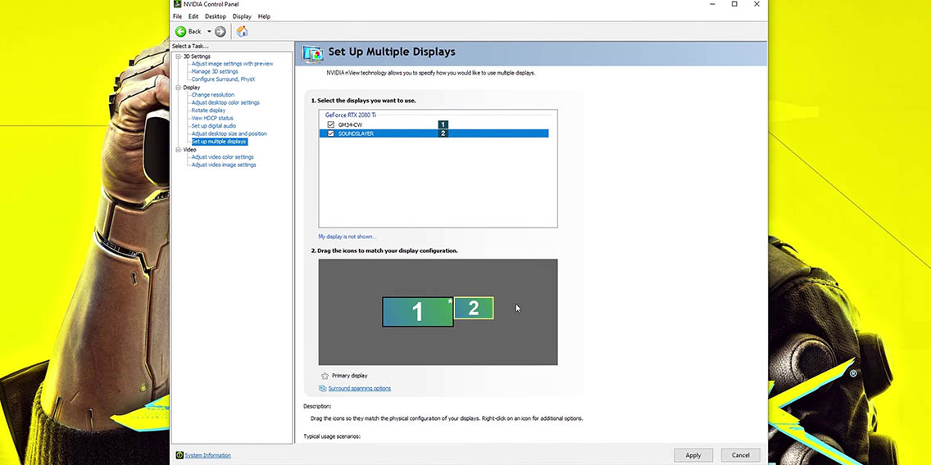Viewport: 931px width, 465px height.
Task: Click the Cancel button
Action: coord(740,455)
